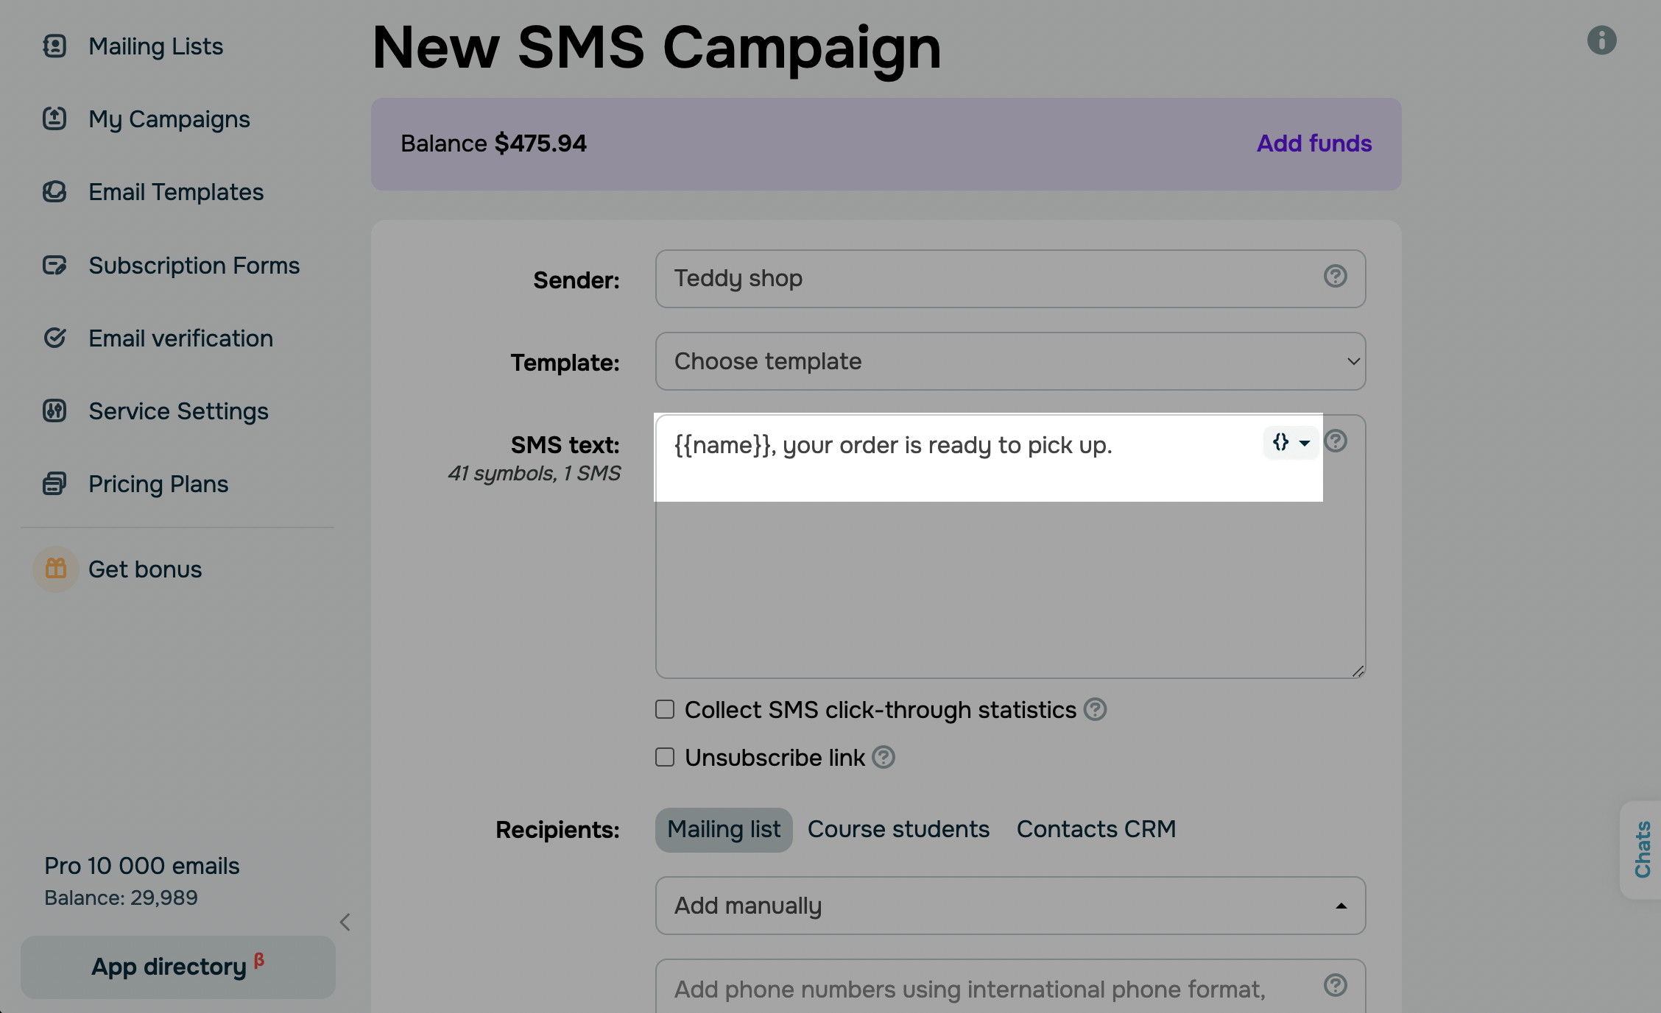
Task: Enable Collect SMS click-through statistics checkbox
Action: point(665,709)
